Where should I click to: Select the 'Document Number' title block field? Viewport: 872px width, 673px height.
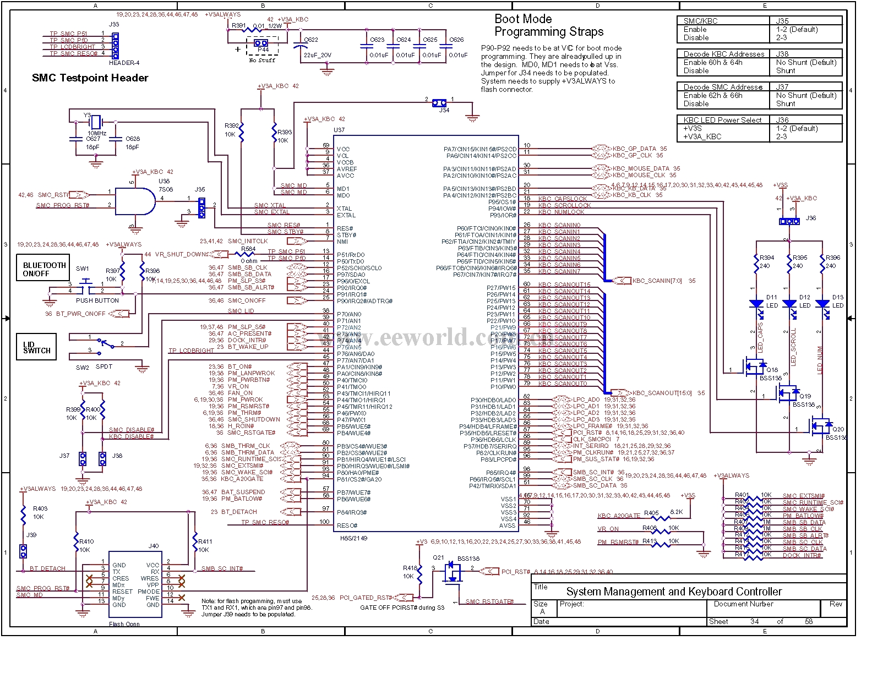pyautogui.click(x=743, y=604)
